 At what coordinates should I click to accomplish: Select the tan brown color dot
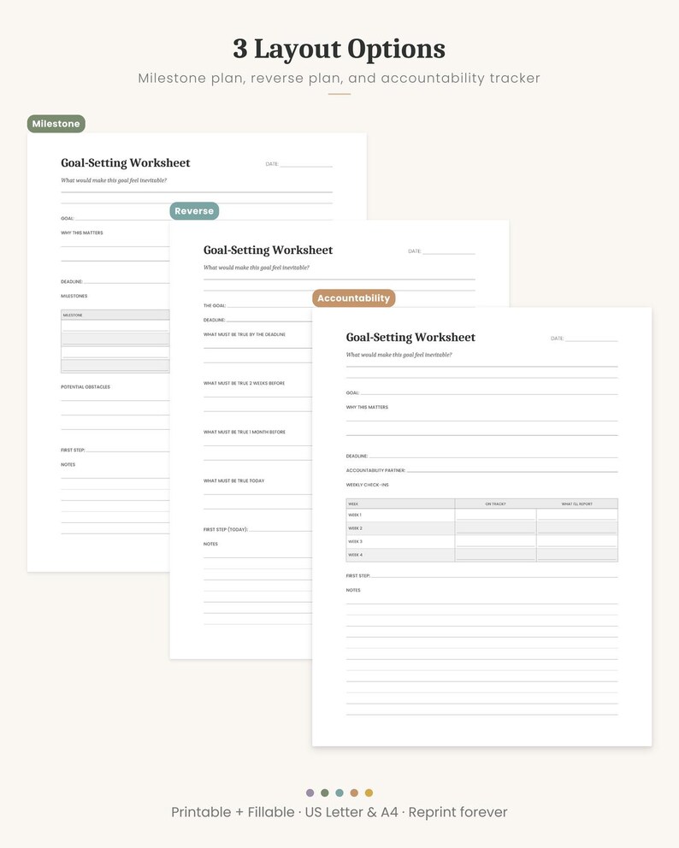[x=354, y=792]
